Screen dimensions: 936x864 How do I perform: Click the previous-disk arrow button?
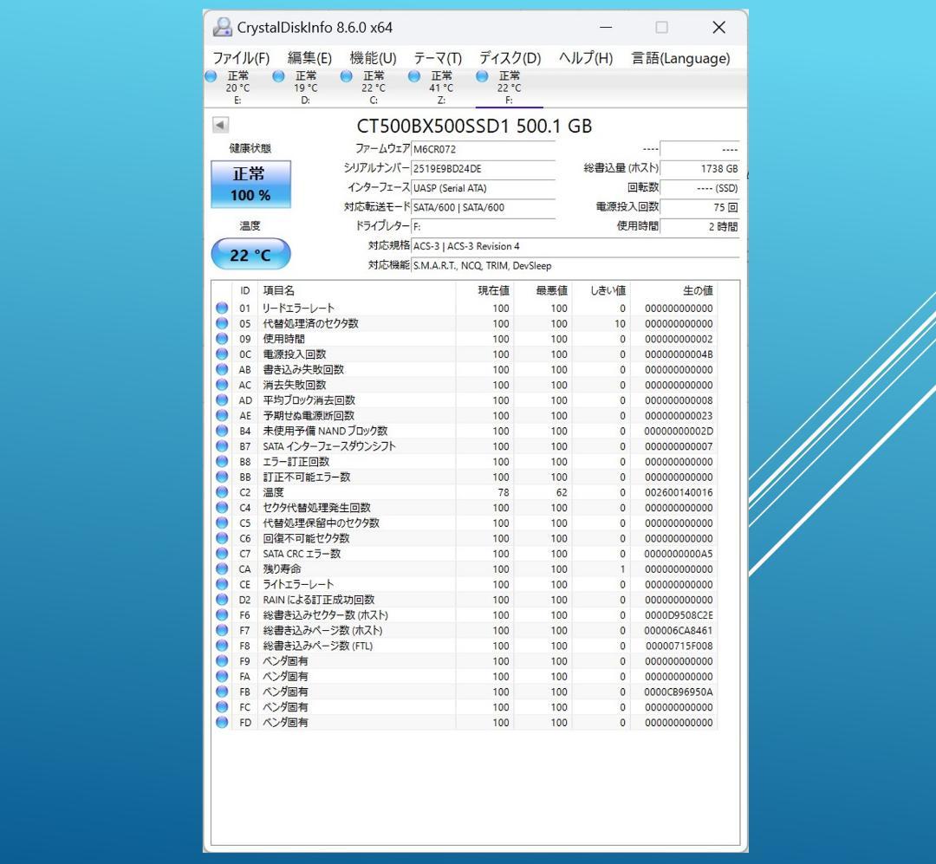[220, 125]
